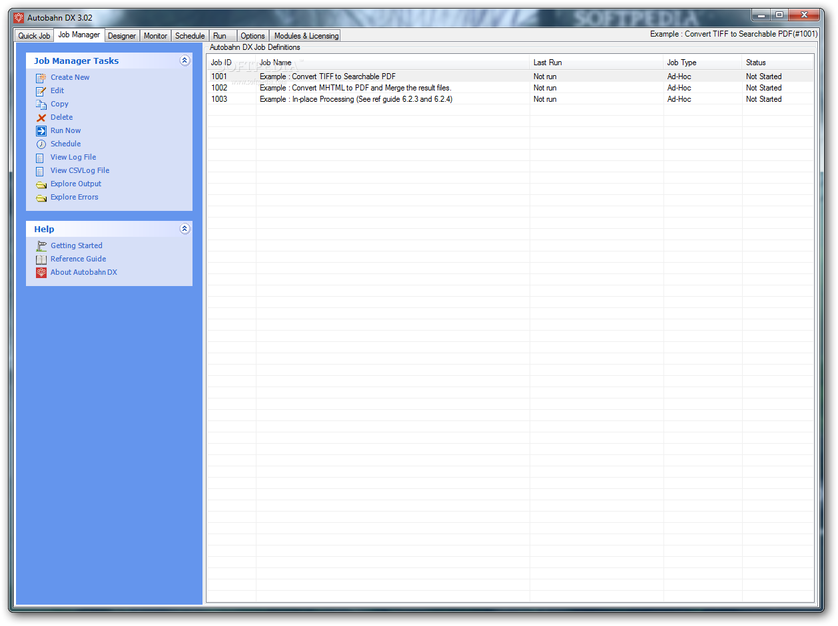
Task: Click the Copy documents icon
Action: pos(41,104)
